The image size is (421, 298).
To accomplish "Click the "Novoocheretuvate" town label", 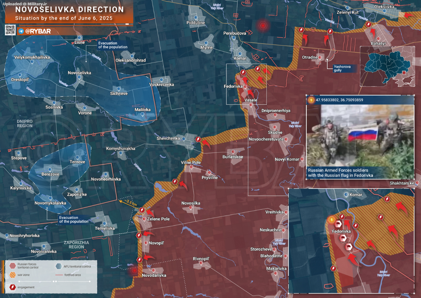I will coord(266,139).
